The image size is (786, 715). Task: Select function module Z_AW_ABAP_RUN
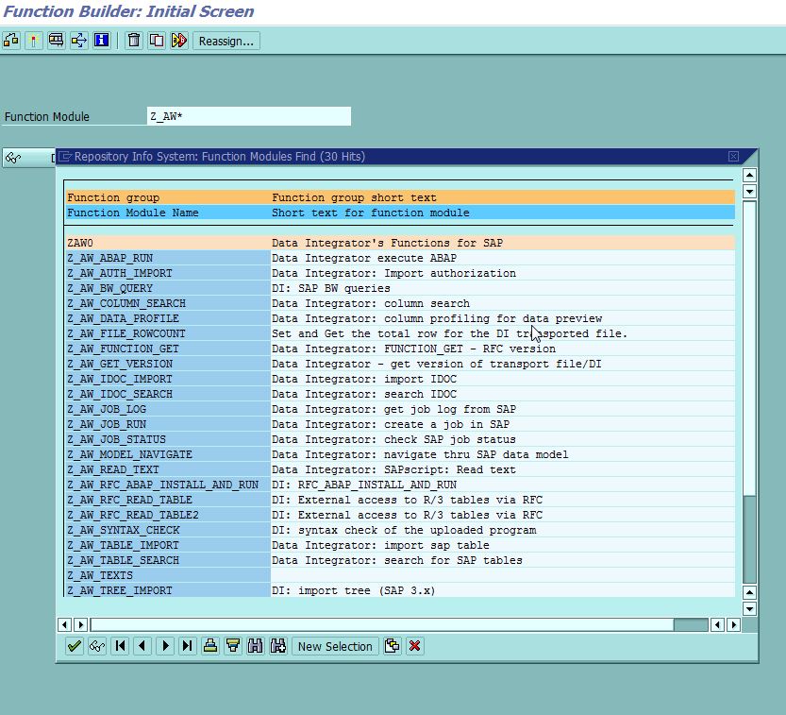tap(400, 258)
